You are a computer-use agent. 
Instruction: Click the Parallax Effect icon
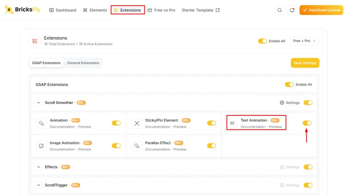137,146
